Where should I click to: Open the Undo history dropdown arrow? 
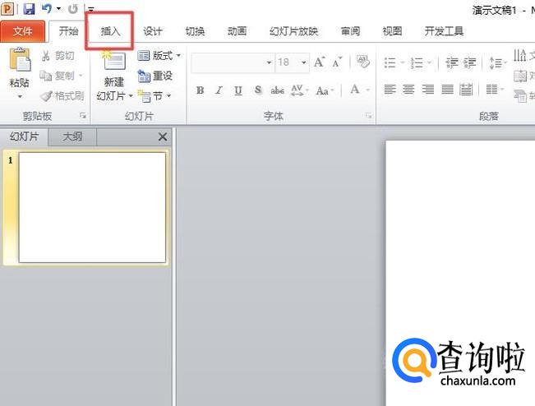(x=58, y=8)
